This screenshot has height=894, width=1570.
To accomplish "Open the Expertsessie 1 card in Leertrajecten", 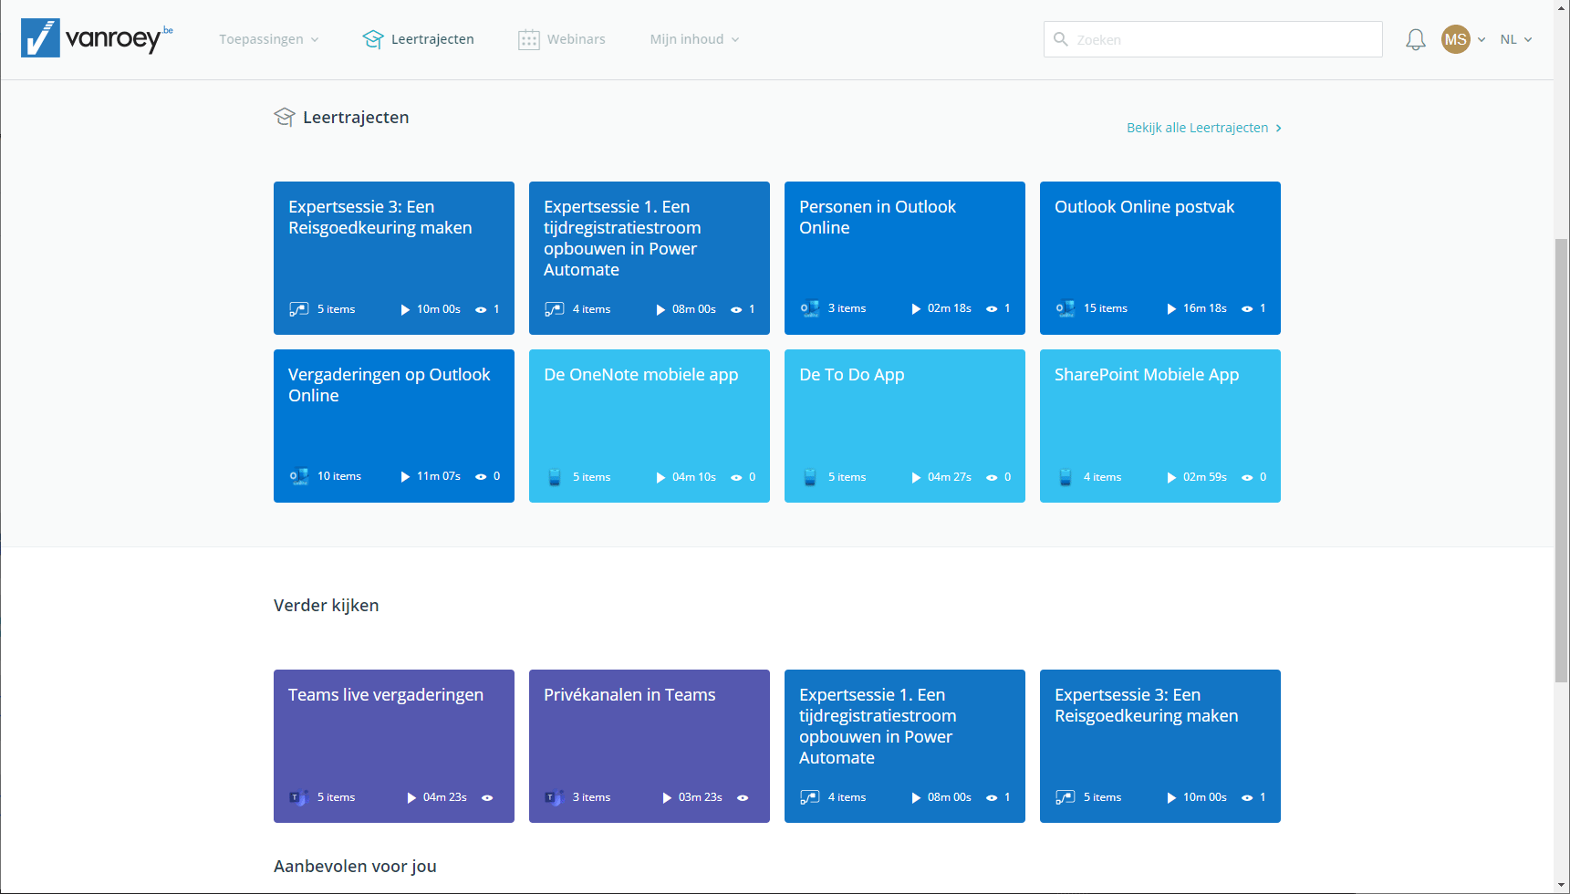I will click(x=650, y=258).
